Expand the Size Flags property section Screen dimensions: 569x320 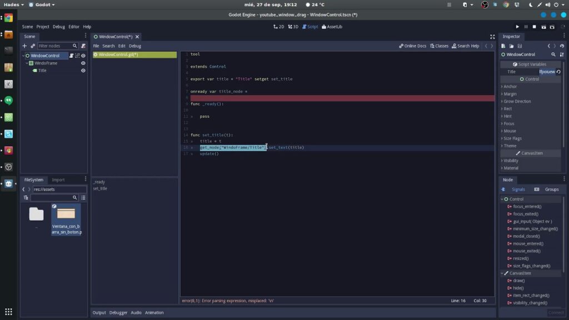[x=512, y=138]
